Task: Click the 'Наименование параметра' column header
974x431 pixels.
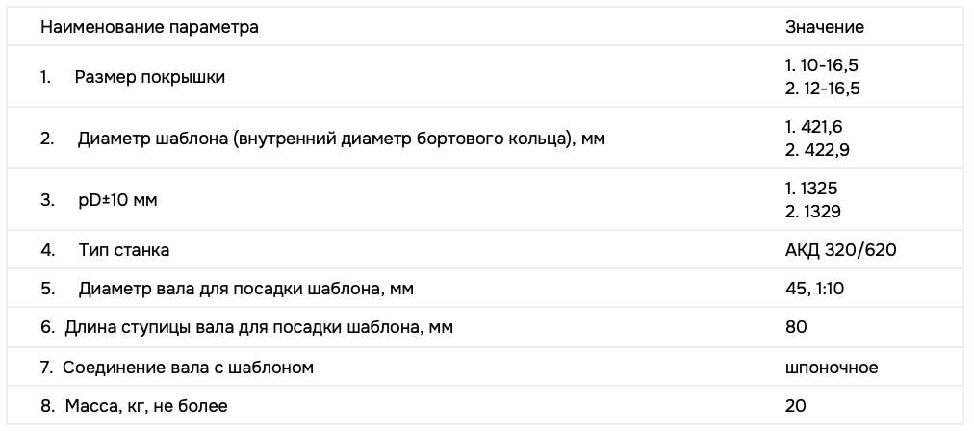Action: tap(149, 27)
